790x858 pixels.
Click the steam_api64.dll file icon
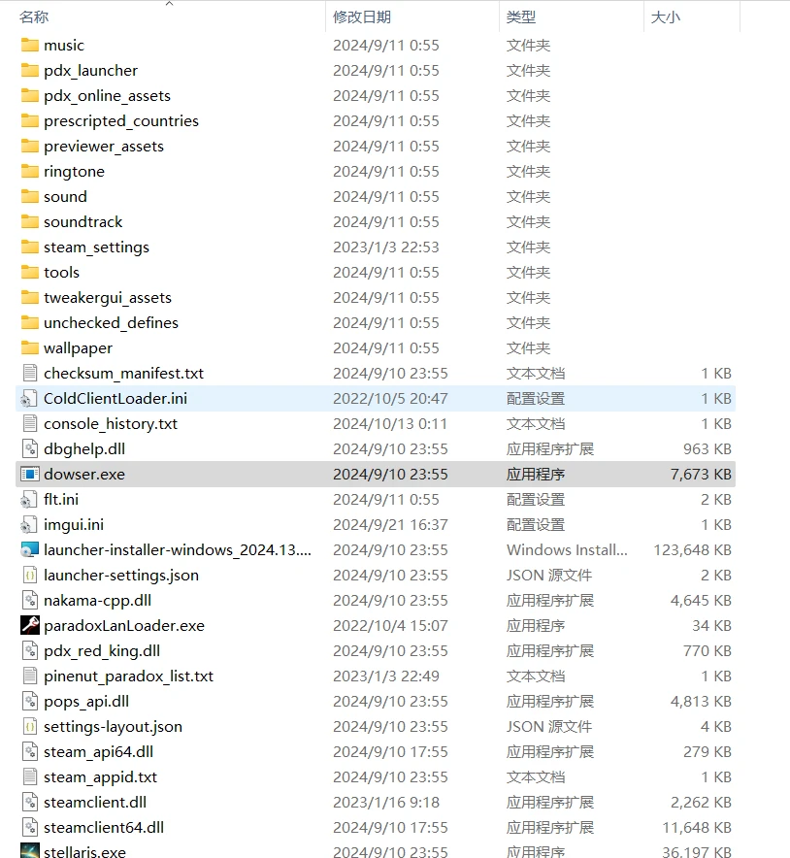tap(30, 751)
